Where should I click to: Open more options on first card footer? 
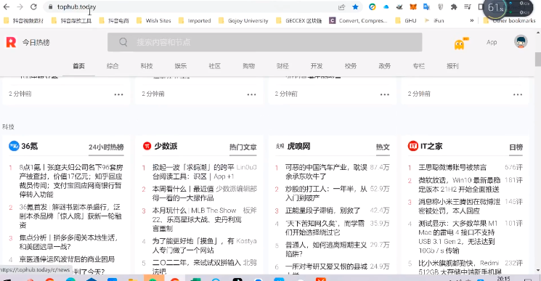[118, 94]
